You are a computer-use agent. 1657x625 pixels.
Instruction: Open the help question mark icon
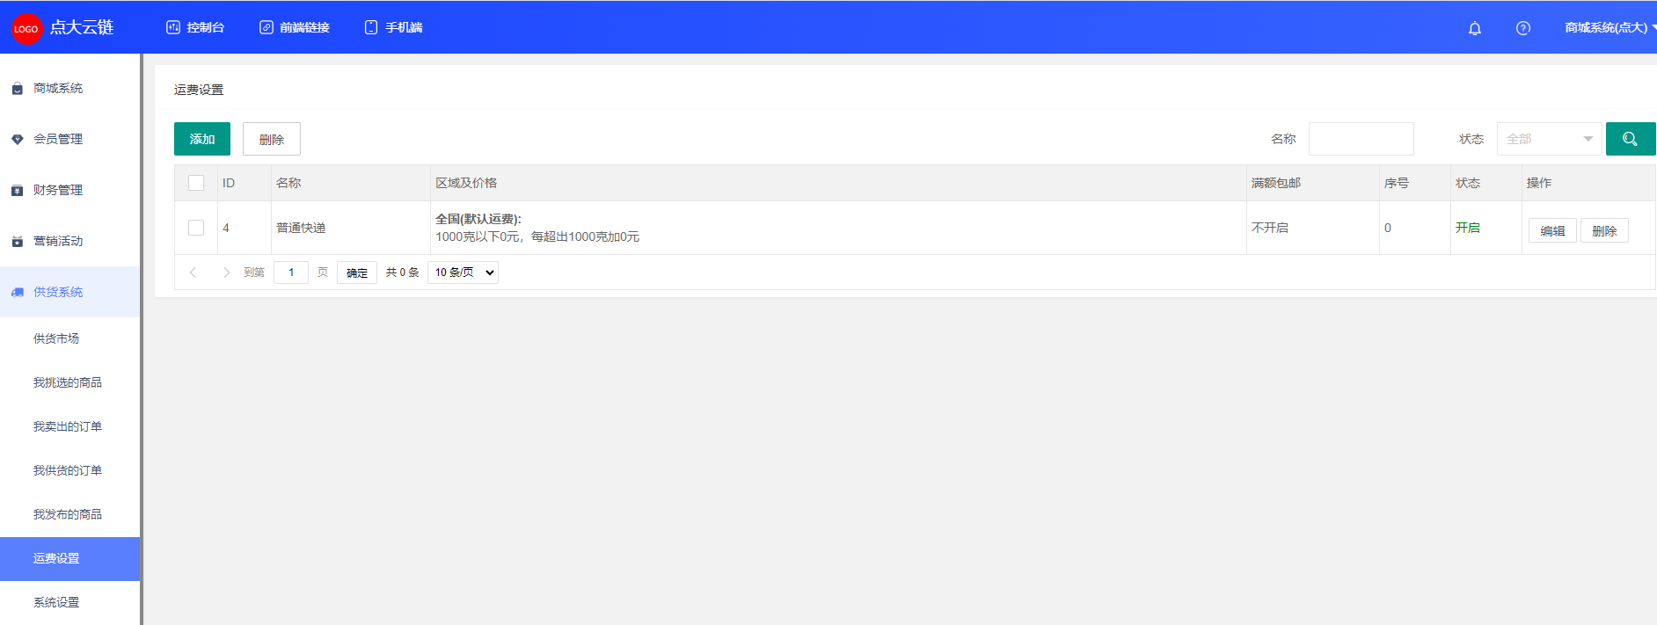tap(1523, 28)
